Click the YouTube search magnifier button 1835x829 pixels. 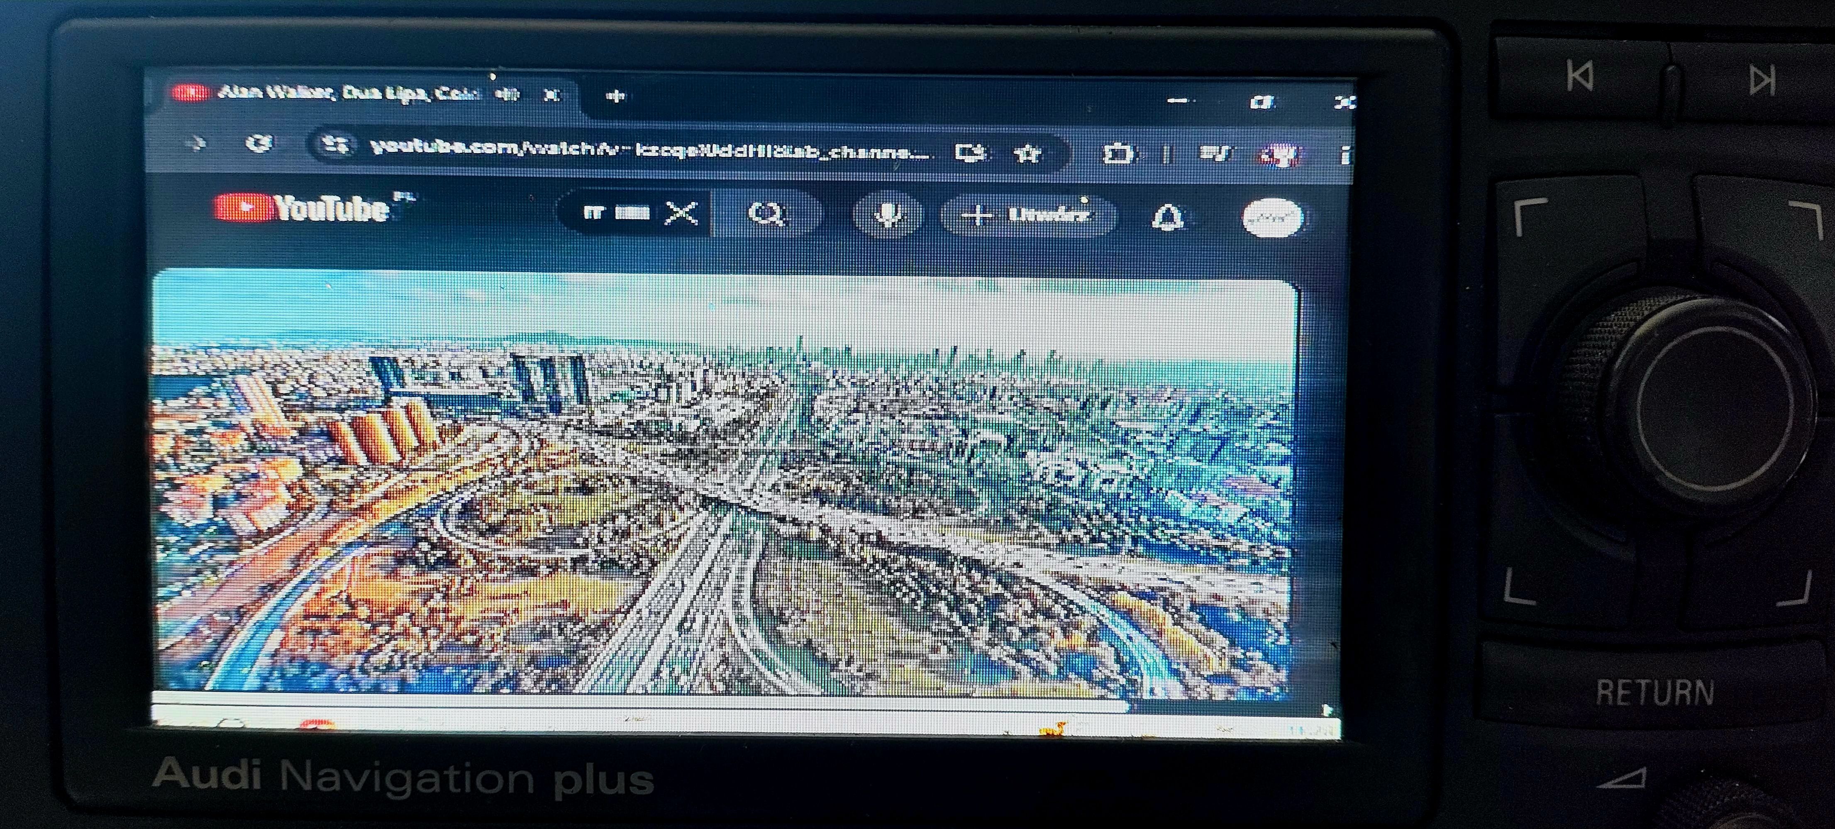[x=766, y=214]
